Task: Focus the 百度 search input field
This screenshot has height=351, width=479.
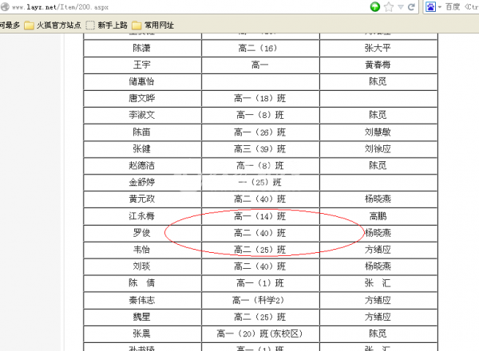Action: 461,6
